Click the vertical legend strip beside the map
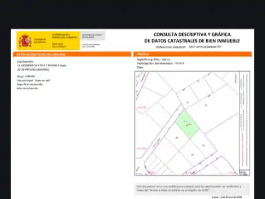 point(244,121)
